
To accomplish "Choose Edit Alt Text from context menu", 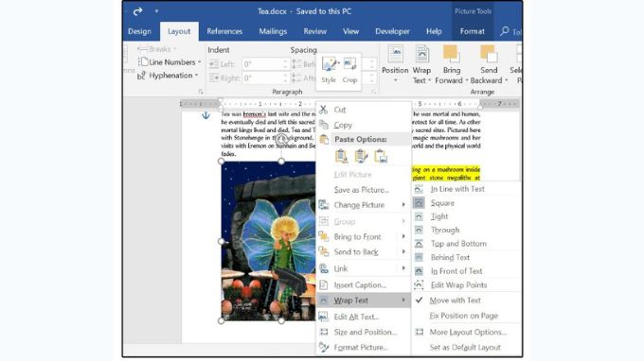I will 364,317.
